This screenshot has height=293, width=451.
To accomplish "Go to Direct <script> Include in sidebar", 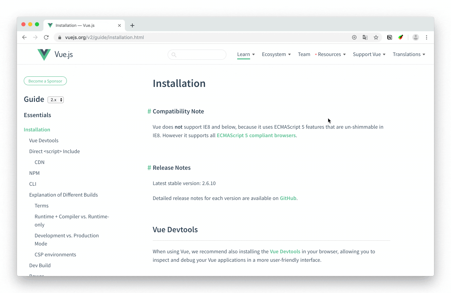I will [x=55, y=151].
